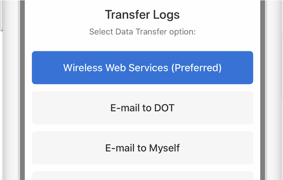283x180 pixels.
Task: Send logs via the blue preferred button
Action: click(142, 68)
